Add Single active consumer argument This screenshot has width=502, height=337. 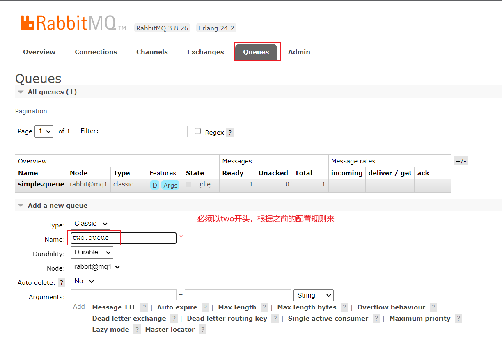click(328, 319)
